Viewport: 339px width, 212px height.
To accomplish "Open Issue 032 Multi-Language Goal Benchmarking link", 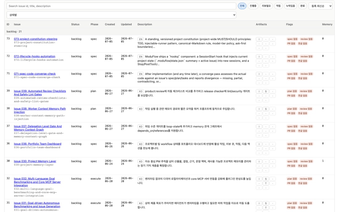I will pyautogui.click(x=37, y=182).
